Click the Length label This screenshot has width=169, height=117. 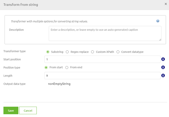click(8, 76)
